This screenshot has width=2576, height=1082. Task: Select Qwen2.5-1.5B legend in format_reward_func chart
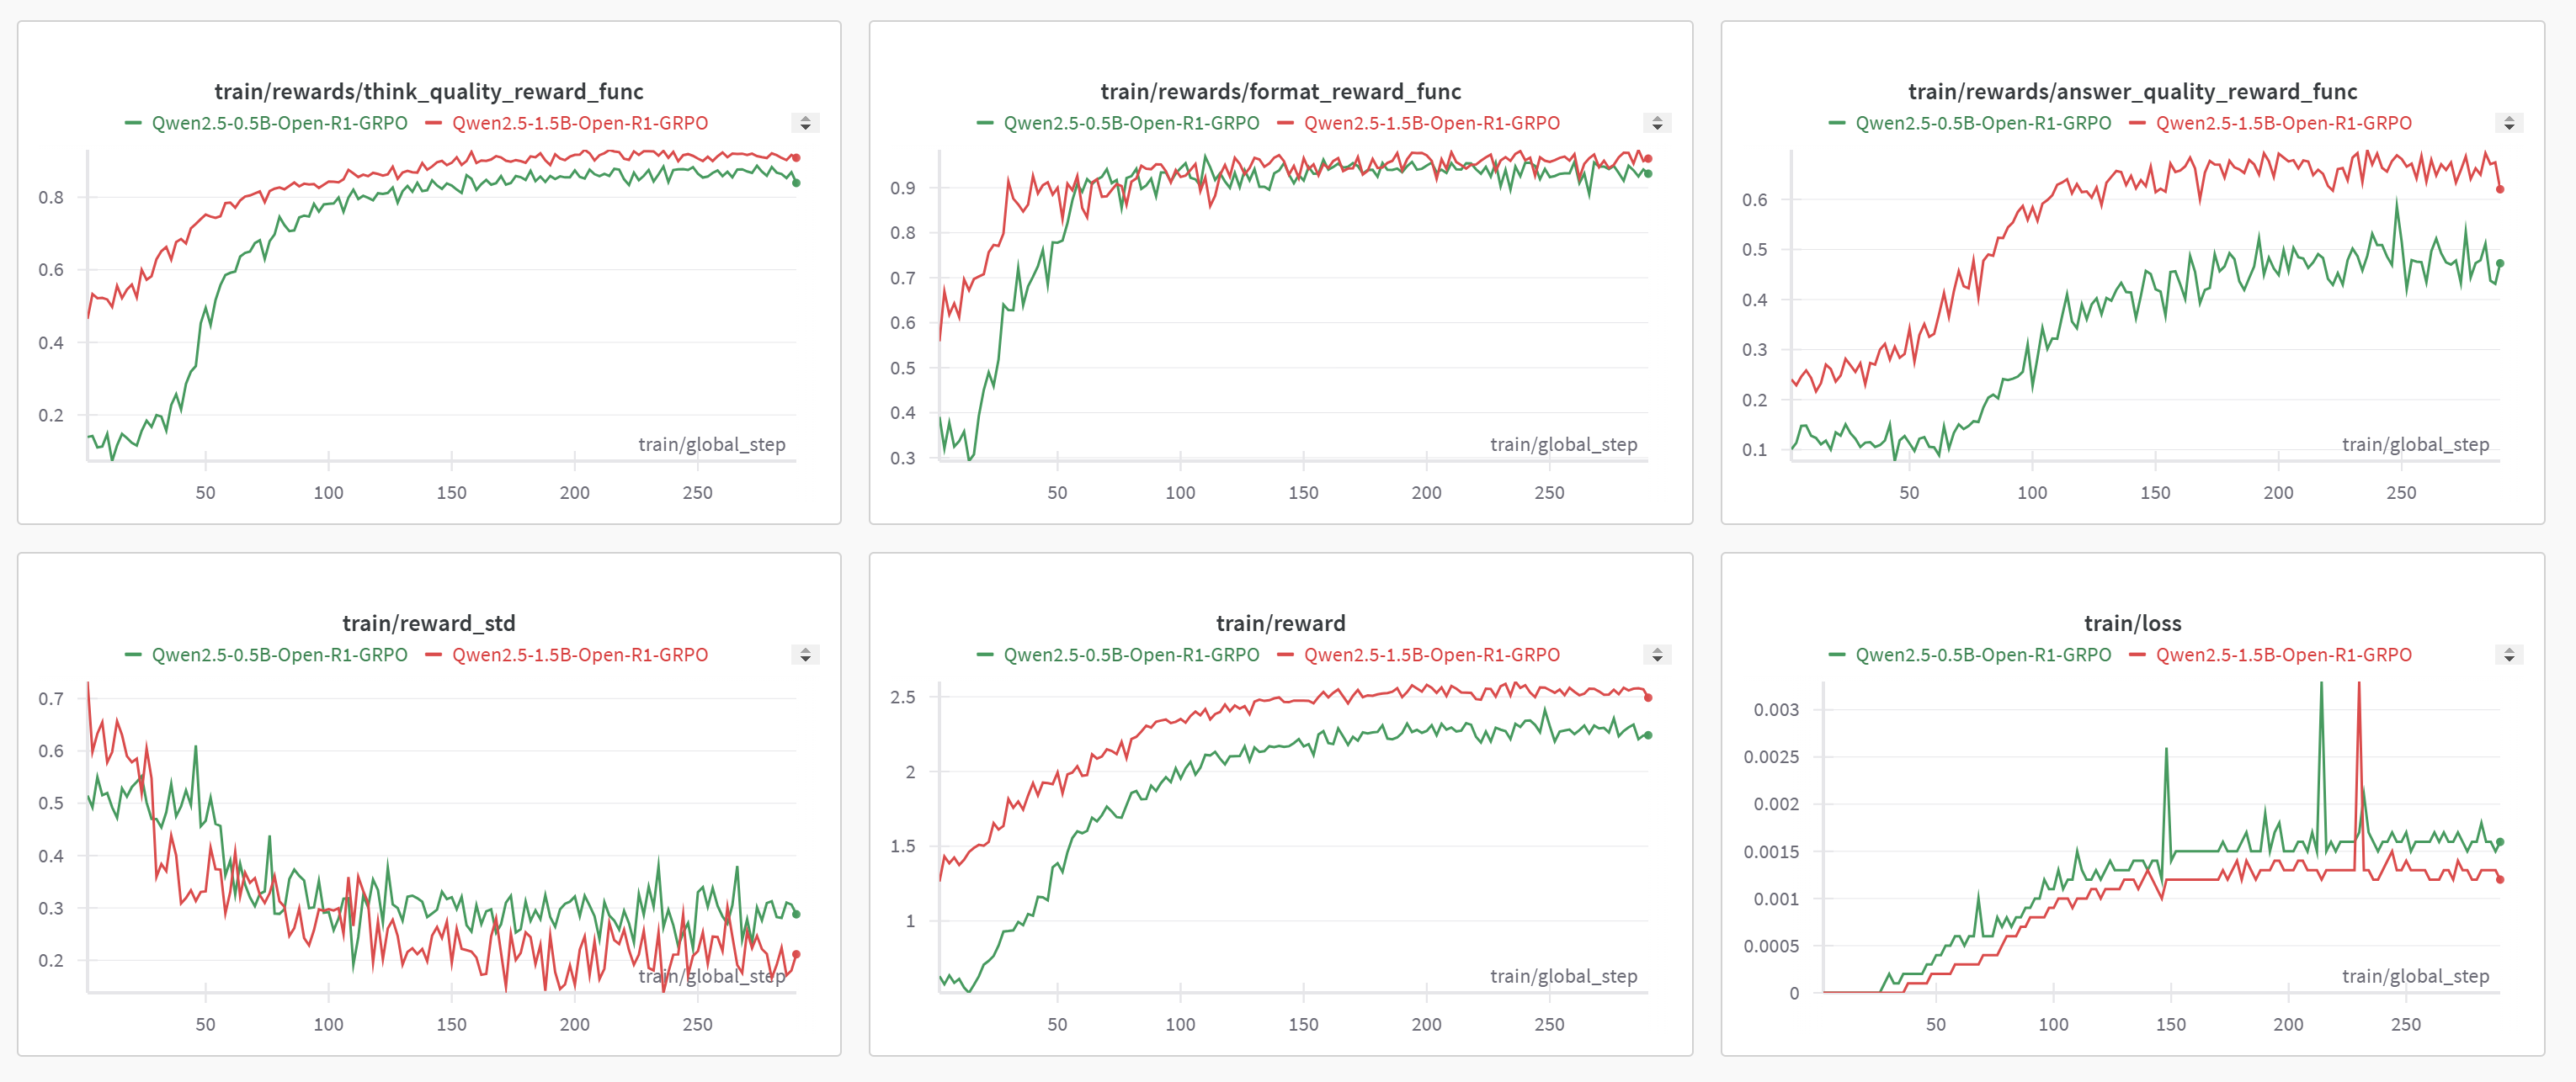click(1419, 123)
